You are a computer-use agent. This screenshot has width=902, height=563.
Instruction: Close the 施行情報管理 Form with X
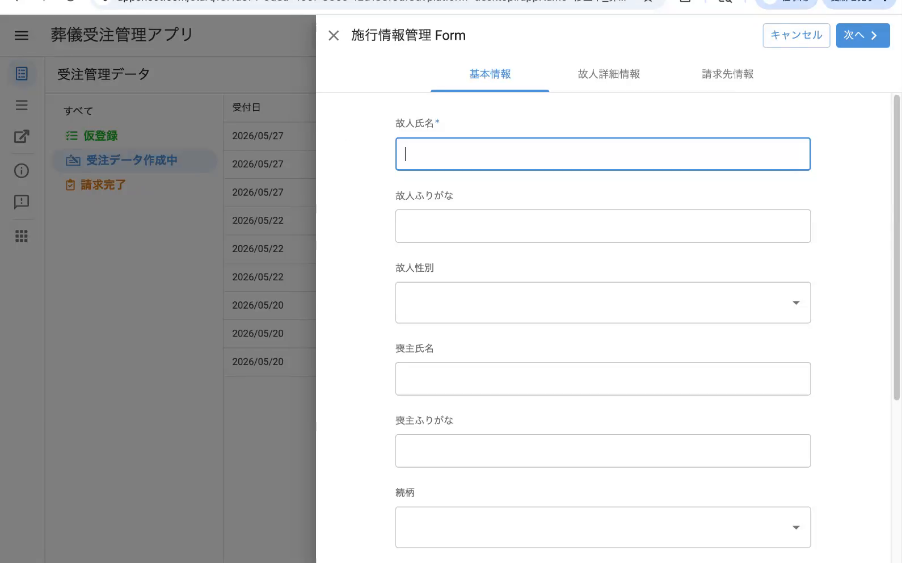tap(334, 36)
